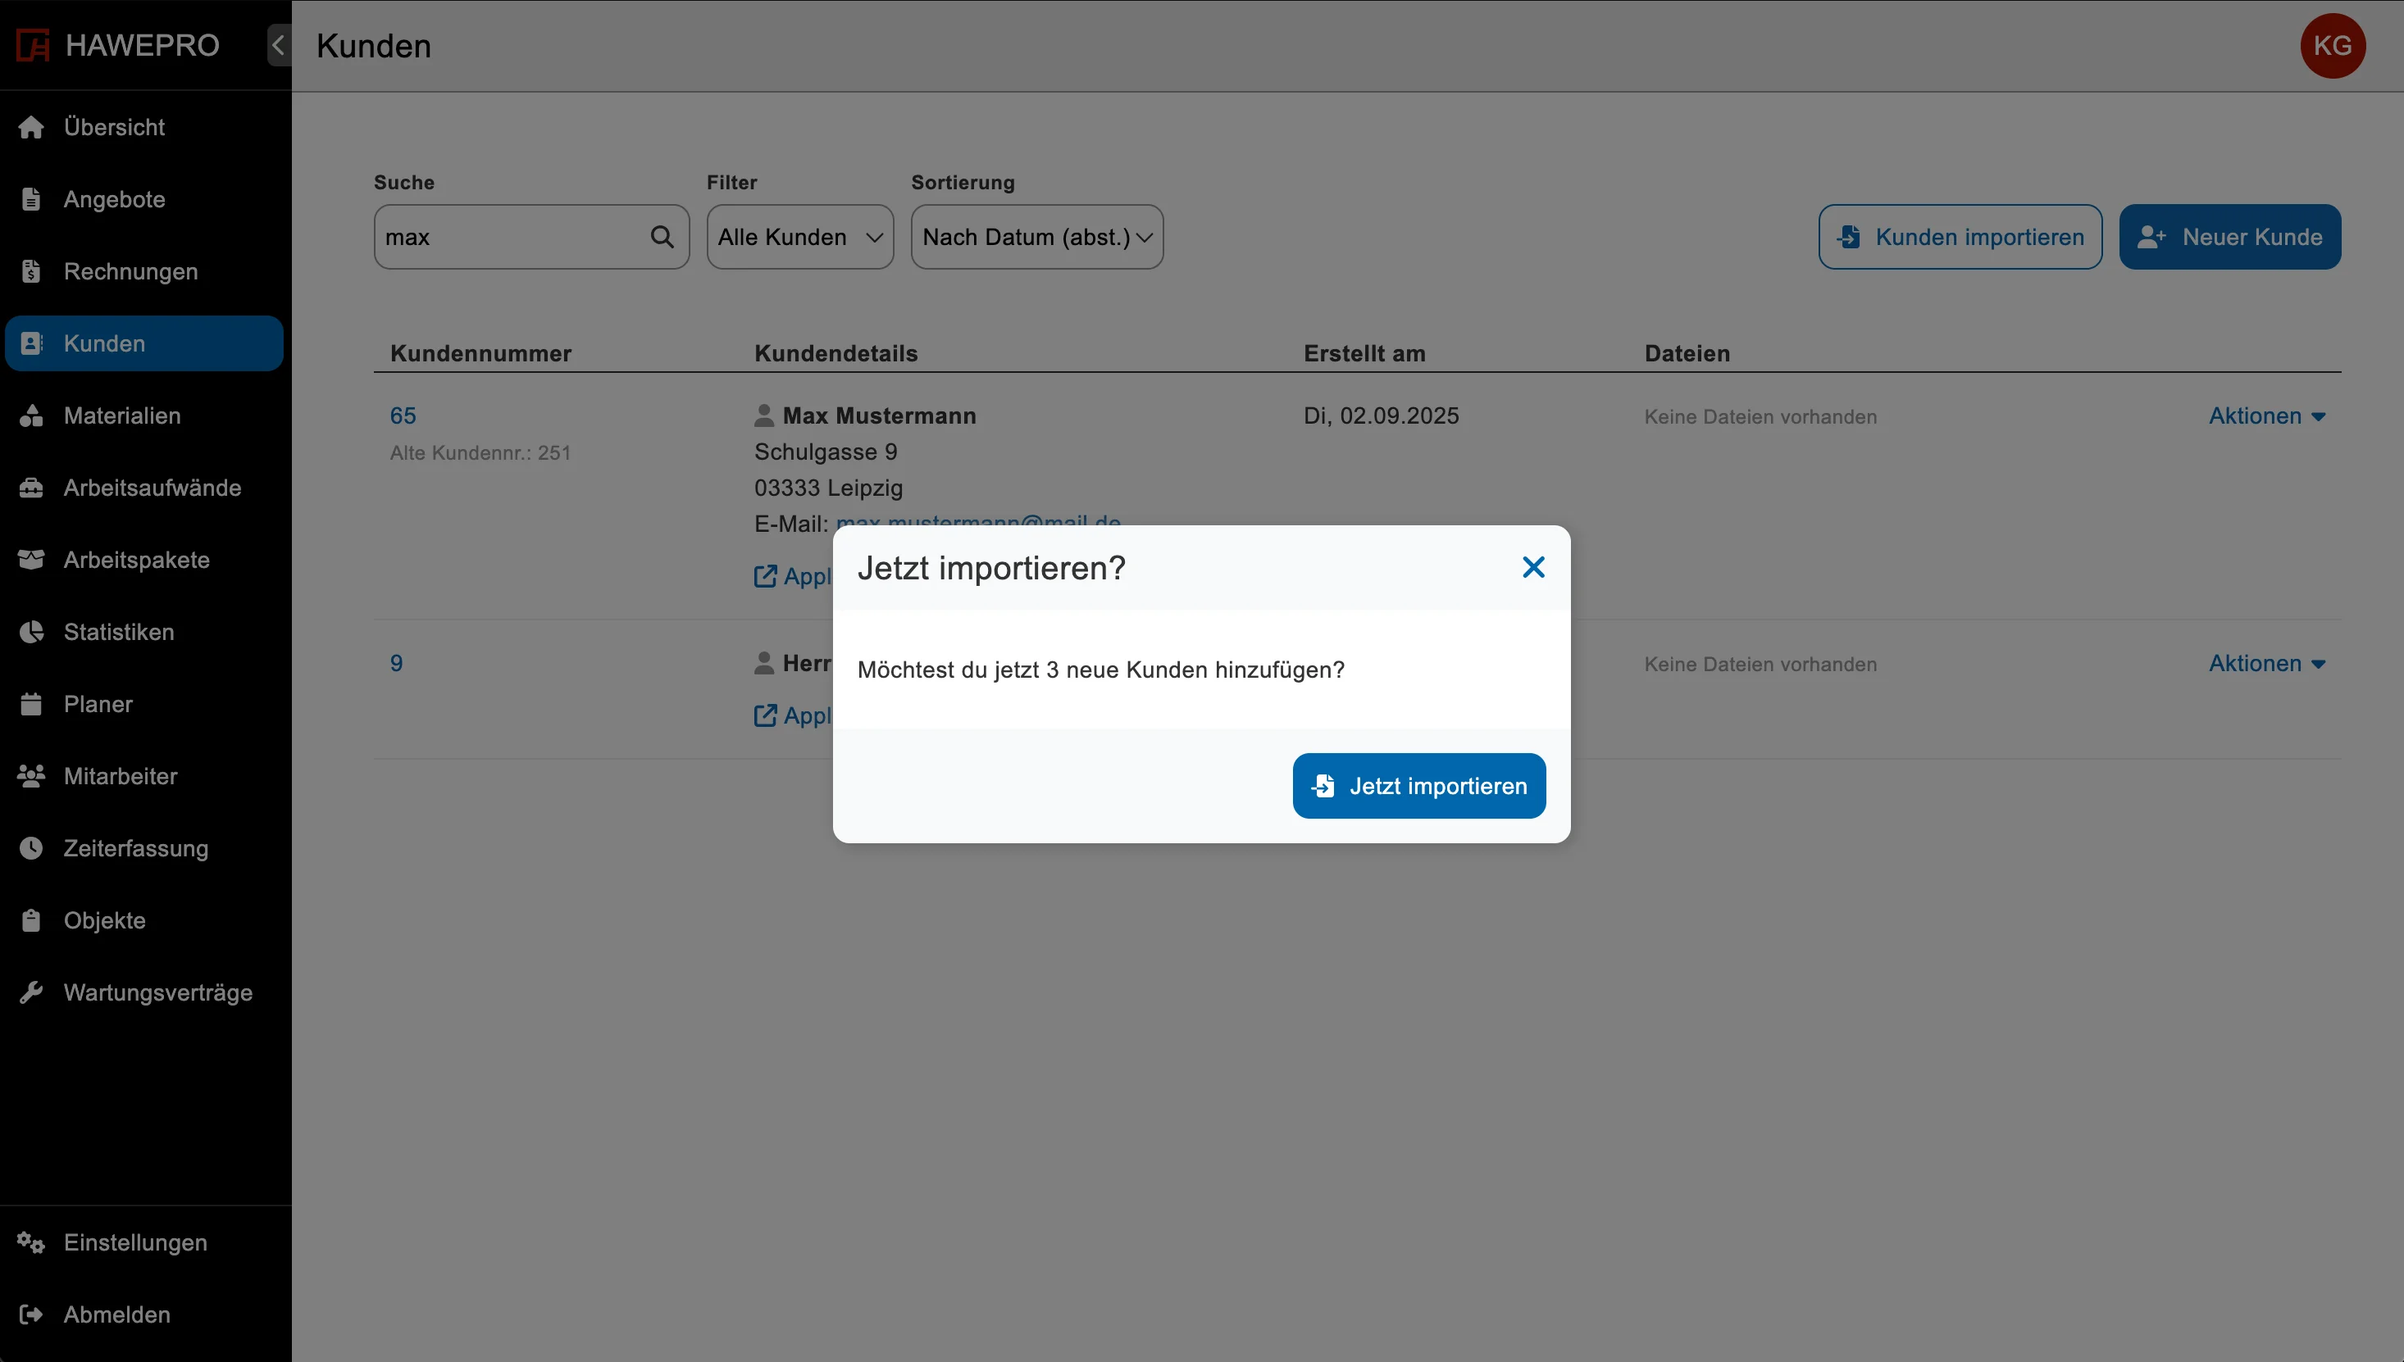Click the Dateien column header

tap(1687, 353)
